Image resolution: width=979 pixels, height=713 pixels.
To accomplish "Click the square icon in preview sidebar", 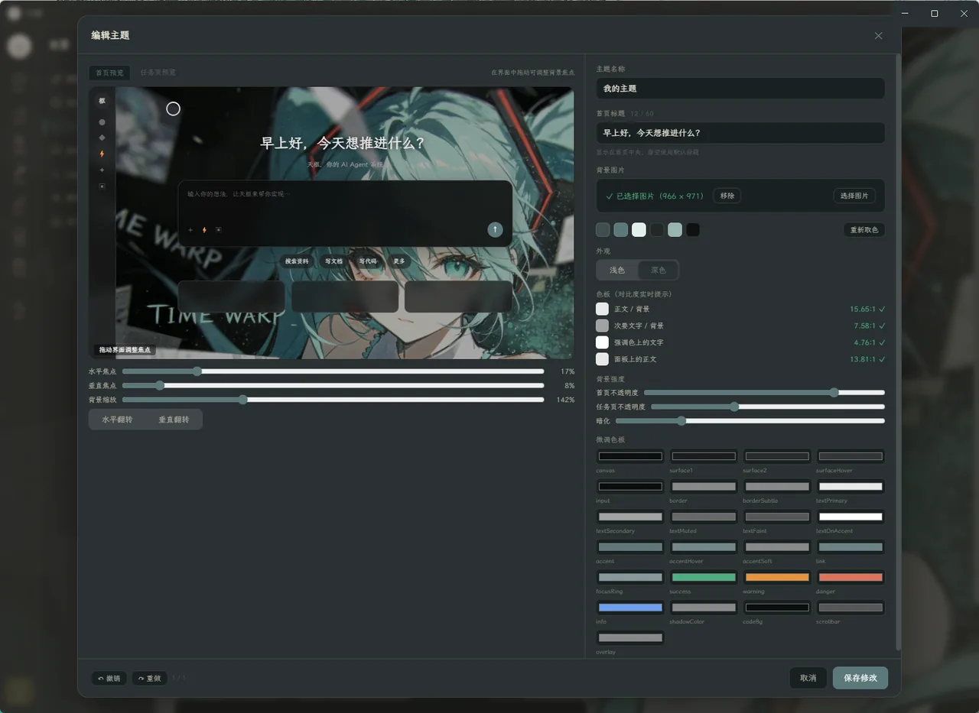I will point(102,186).
